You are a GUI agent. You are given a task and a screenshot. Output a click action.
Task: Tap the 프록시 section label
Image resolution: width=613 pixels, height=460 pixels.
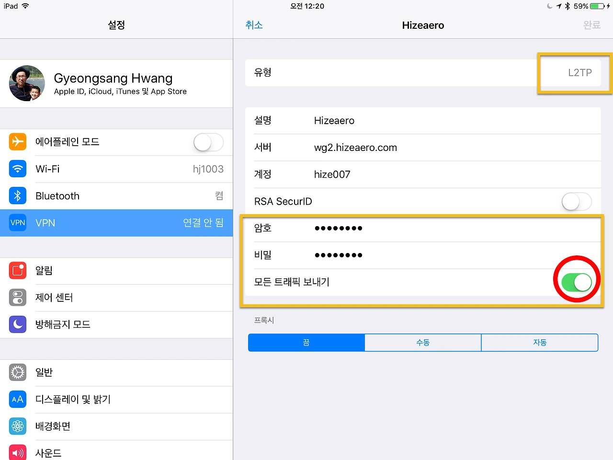click(264, 320)
